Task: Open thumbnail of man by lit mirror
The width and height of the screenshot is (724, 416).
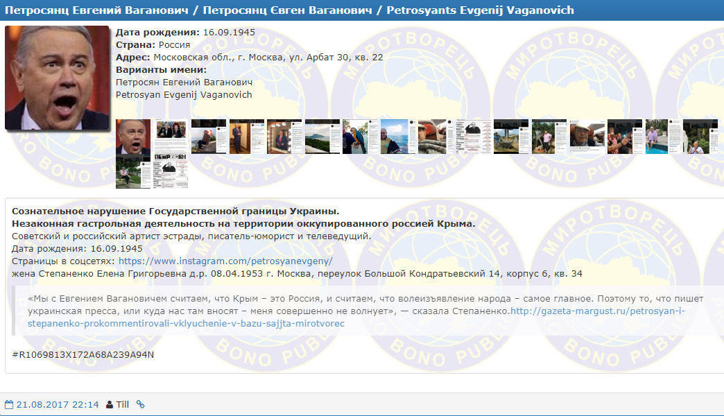Action: 284,137
